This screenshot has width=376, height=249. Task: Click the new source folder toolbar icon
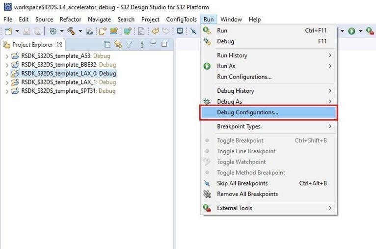click(114, 31)
